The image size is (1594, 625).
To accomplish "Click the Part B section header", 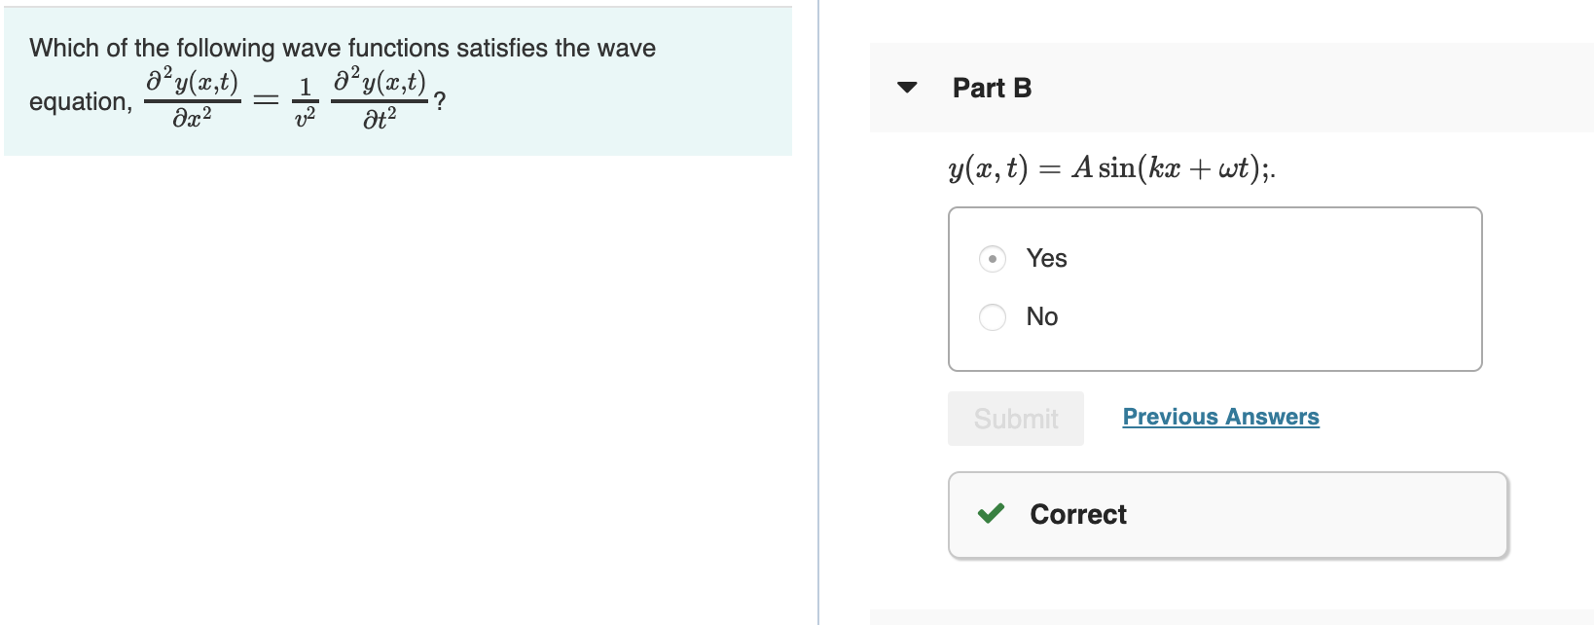I will (x=992, y=88).
